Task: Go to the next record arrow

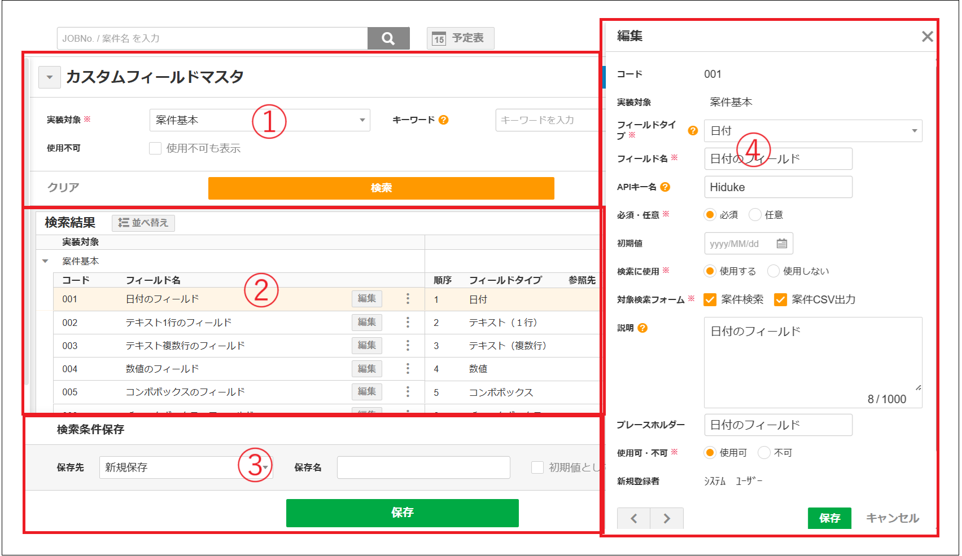Action: [x=667, y=518]
